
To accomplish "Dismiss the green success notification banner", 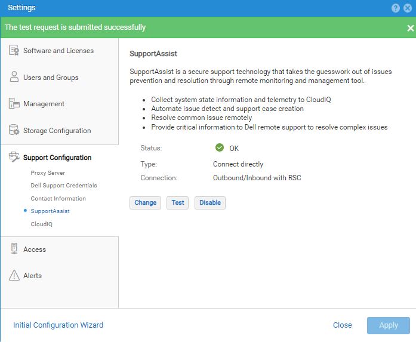I will pos(410,28).
